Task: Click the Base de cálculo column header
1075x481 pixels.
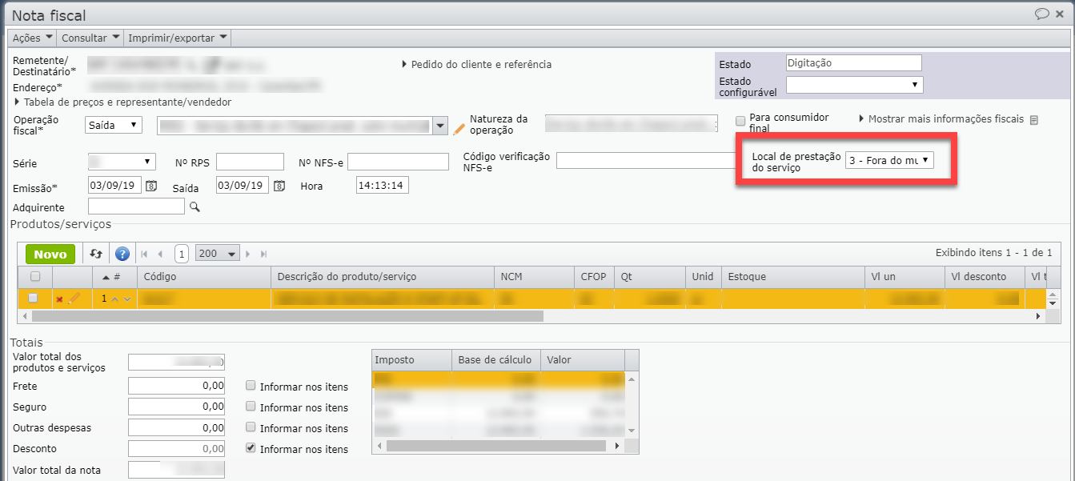Action: coord(496,359)
